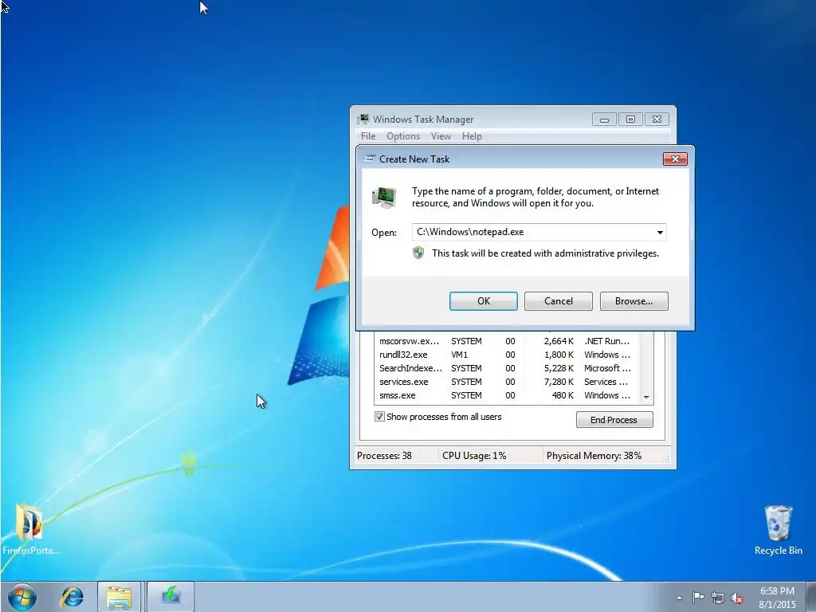
Task: Maximize the Task Manager window
Action: 630,120
